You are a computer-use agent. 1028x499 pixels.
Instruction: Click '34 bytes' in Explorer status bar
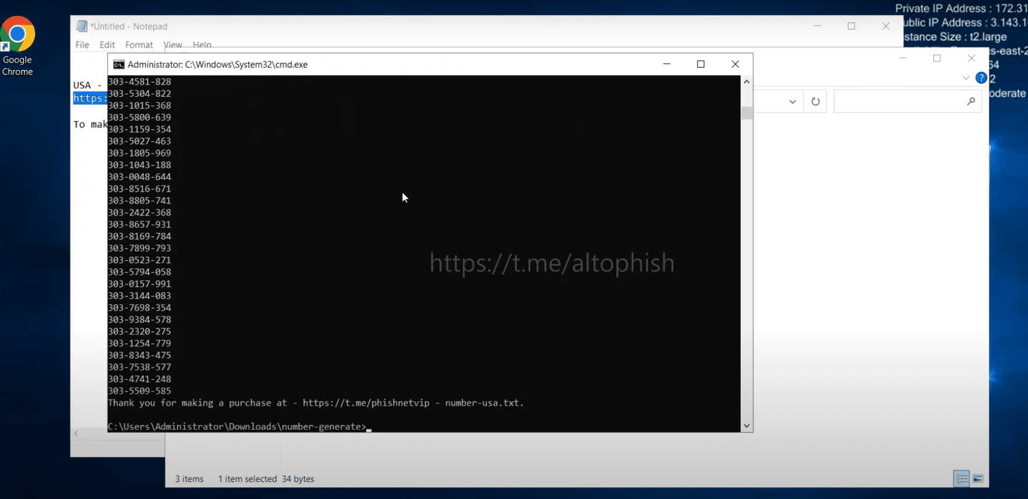pyautogui.click(x=298, y=479)
